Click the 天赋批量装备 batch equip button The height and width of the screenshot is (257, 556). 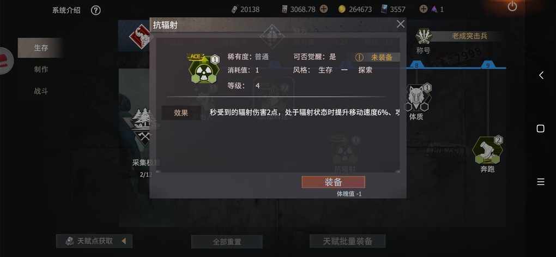click(x=348, y=241)
